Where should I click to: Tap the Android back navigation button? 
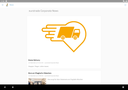5,87
